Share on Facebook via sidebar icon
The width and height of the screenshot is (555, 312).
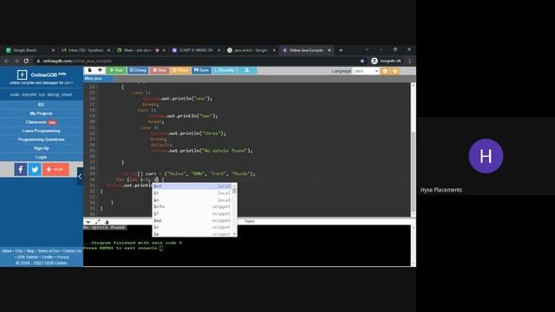21,170
